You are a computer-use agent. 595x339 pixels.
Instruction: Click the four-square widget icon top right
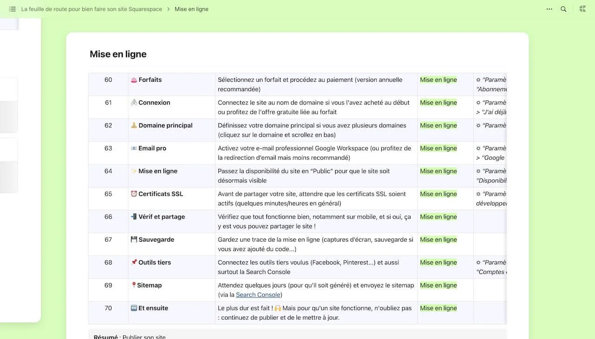pyautogui.click(x=582, y=8)
